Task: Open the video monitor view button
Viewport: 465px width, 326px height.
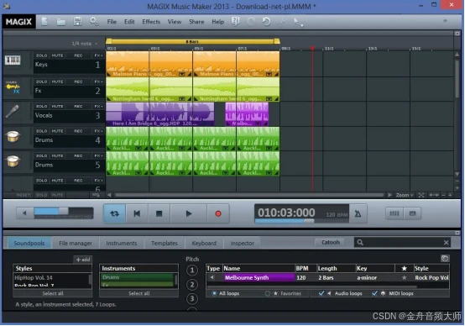Action: click(412, 213)
